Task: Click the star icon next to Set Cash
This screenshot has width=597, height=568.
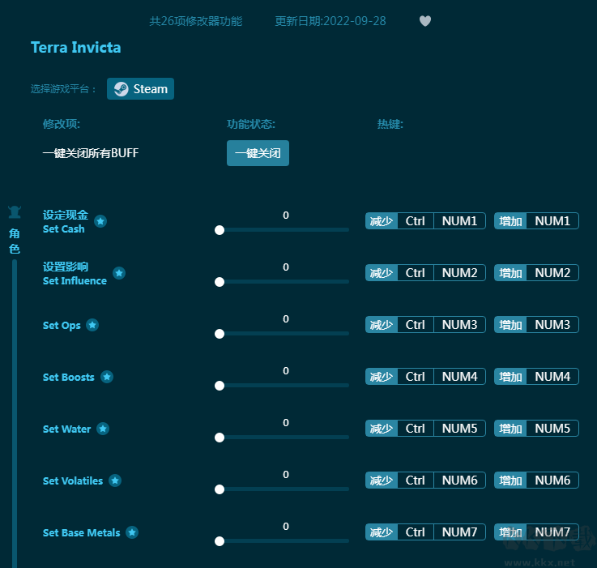Action: click(x=100, y=221)
